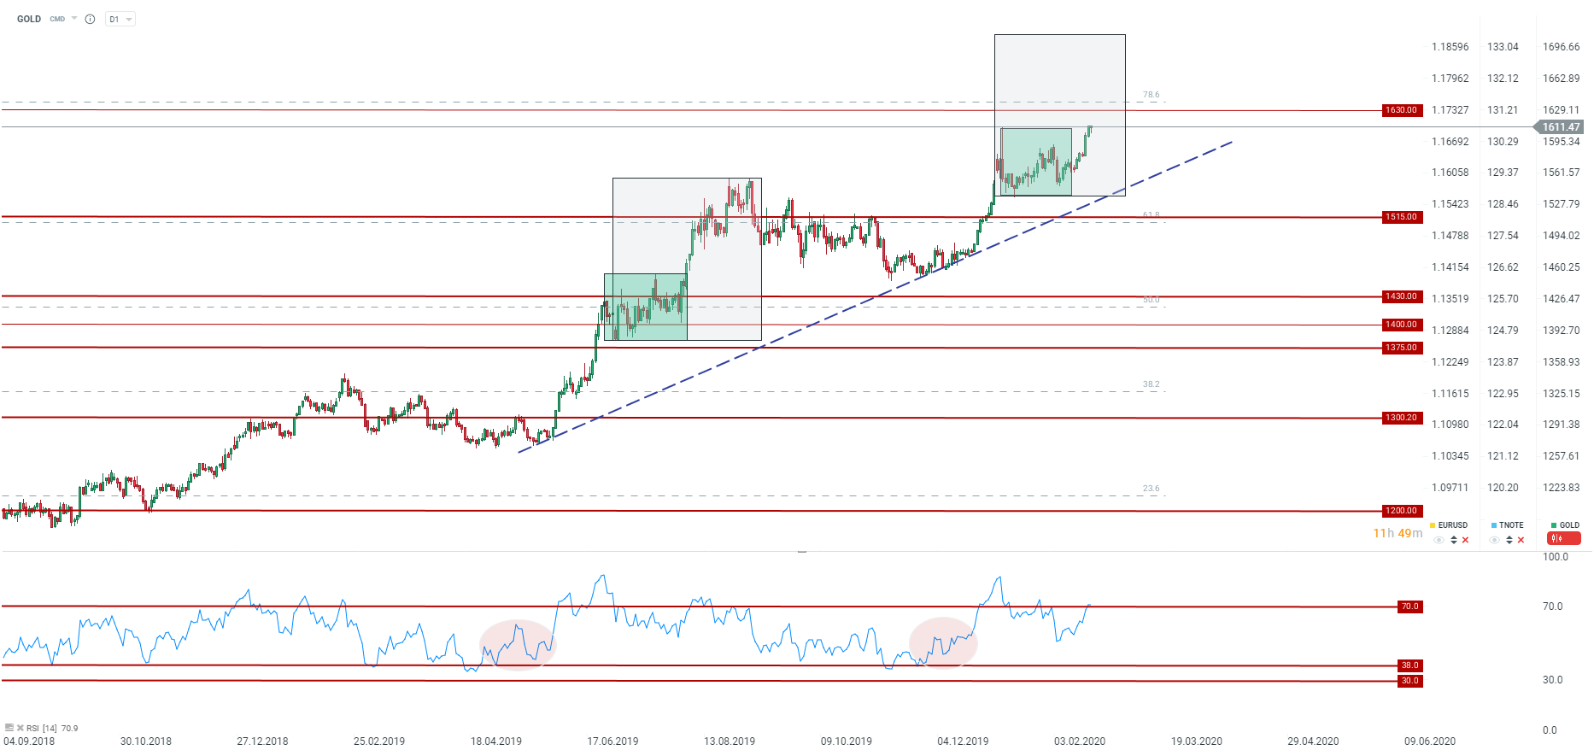
Task: Click the yellow EURUSD color swatch
Action: point(1433,525)
